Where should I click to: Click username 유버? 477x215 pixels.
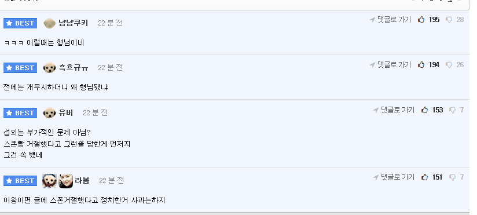[x=66, y=113]
